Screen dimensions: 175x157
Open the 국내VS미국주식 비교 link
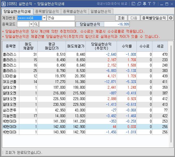pyautogui.click(x=112, y=4)
